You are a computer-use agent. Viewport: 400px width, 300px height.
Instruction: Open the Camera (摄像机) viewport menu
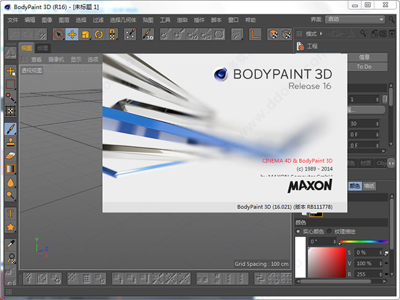pos(56,60)
